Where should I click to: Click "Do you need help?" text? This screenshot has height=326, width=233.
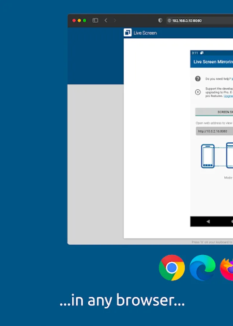pos(218,79)
